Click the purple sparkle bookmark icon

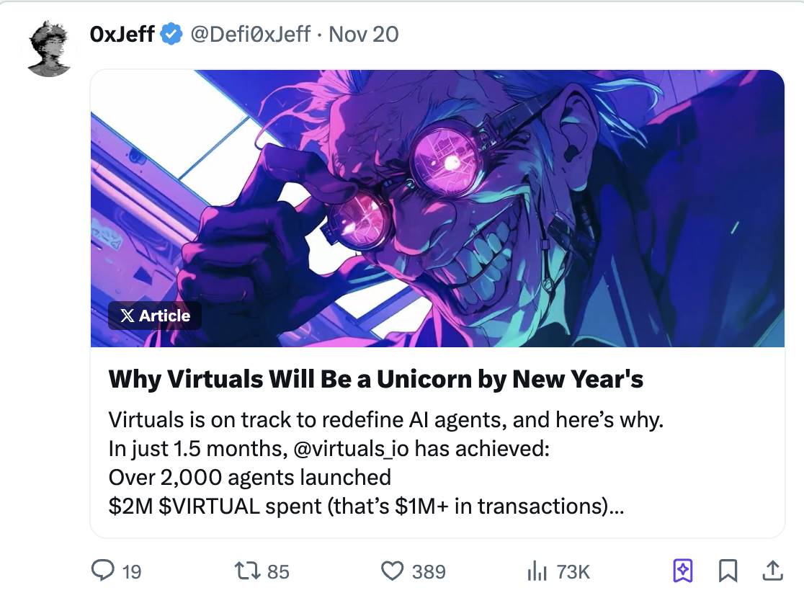[682, 571]
